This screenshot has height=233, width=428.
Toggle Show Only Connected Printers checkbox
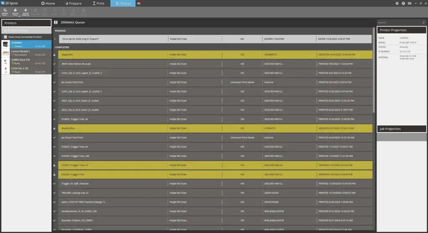[5, 37]
